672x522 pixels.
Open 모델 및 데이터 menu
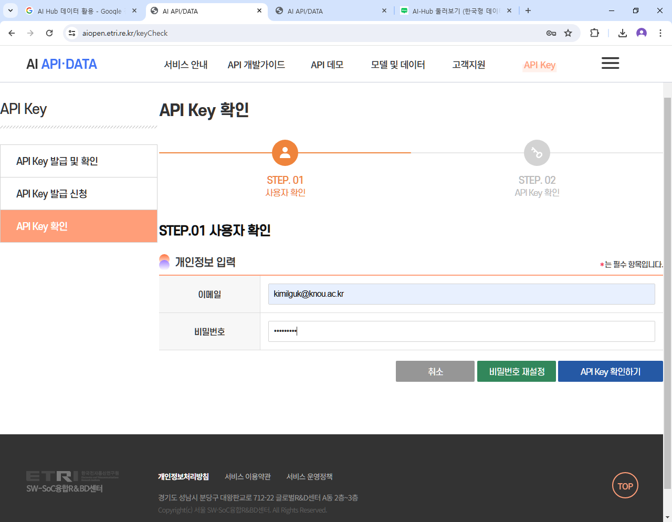[398, 65]
